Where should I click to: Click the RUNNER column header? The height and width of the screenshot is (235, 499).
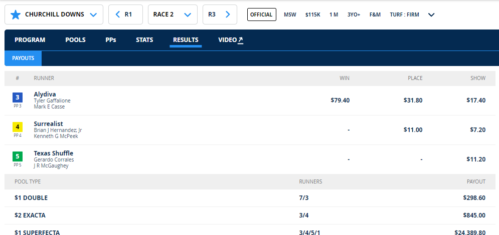(x=44, y=78)
